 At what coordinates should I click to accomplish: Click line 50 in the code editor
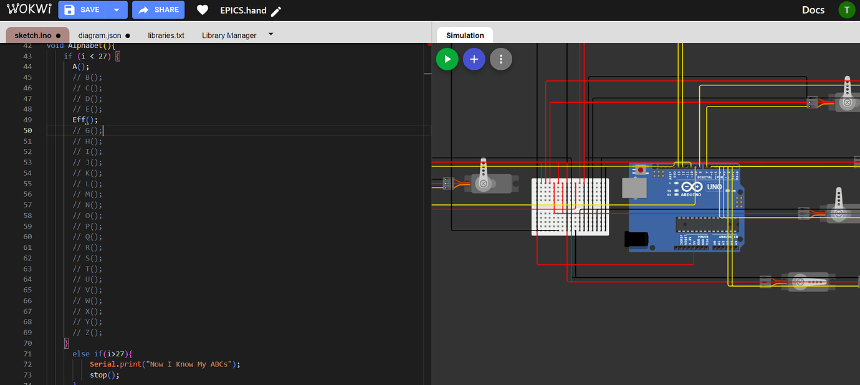87,130
